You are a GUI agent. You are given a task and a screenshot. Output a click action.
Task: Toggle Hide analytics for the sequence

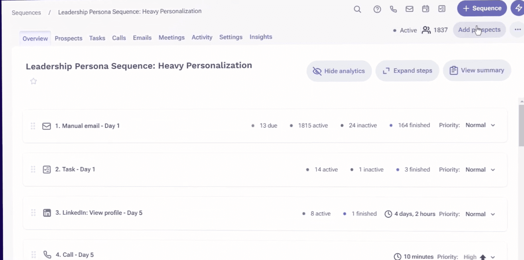click(339, 71)
